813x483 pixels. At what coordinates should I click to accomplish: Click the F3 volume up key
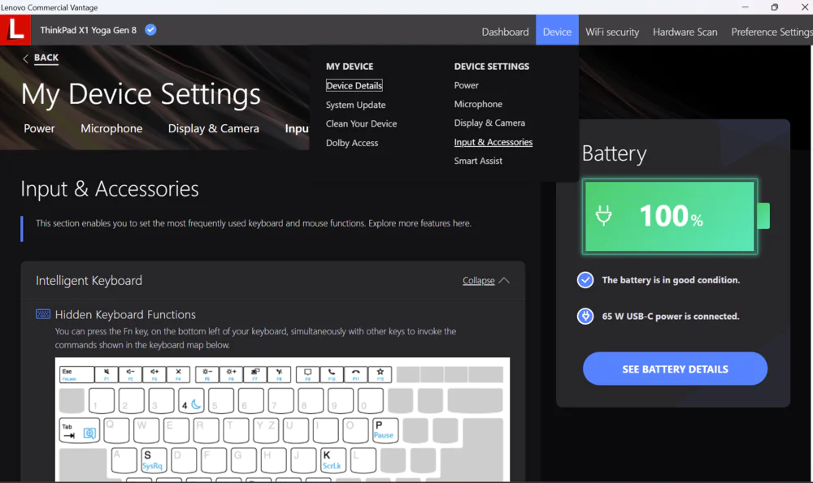click(x=154, y=374)
